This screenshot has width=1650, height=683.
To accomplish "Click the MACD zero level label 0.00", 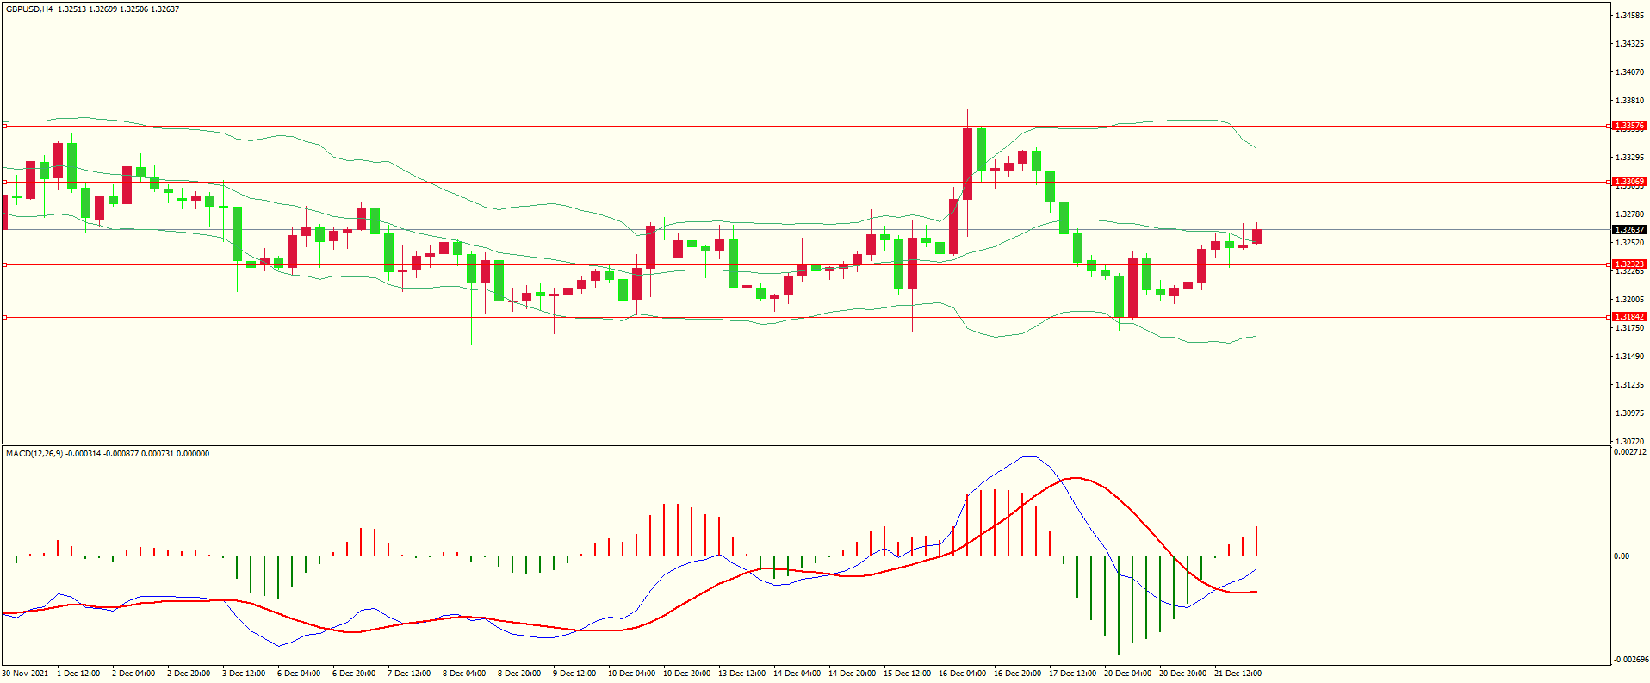I will (1622, 556).
